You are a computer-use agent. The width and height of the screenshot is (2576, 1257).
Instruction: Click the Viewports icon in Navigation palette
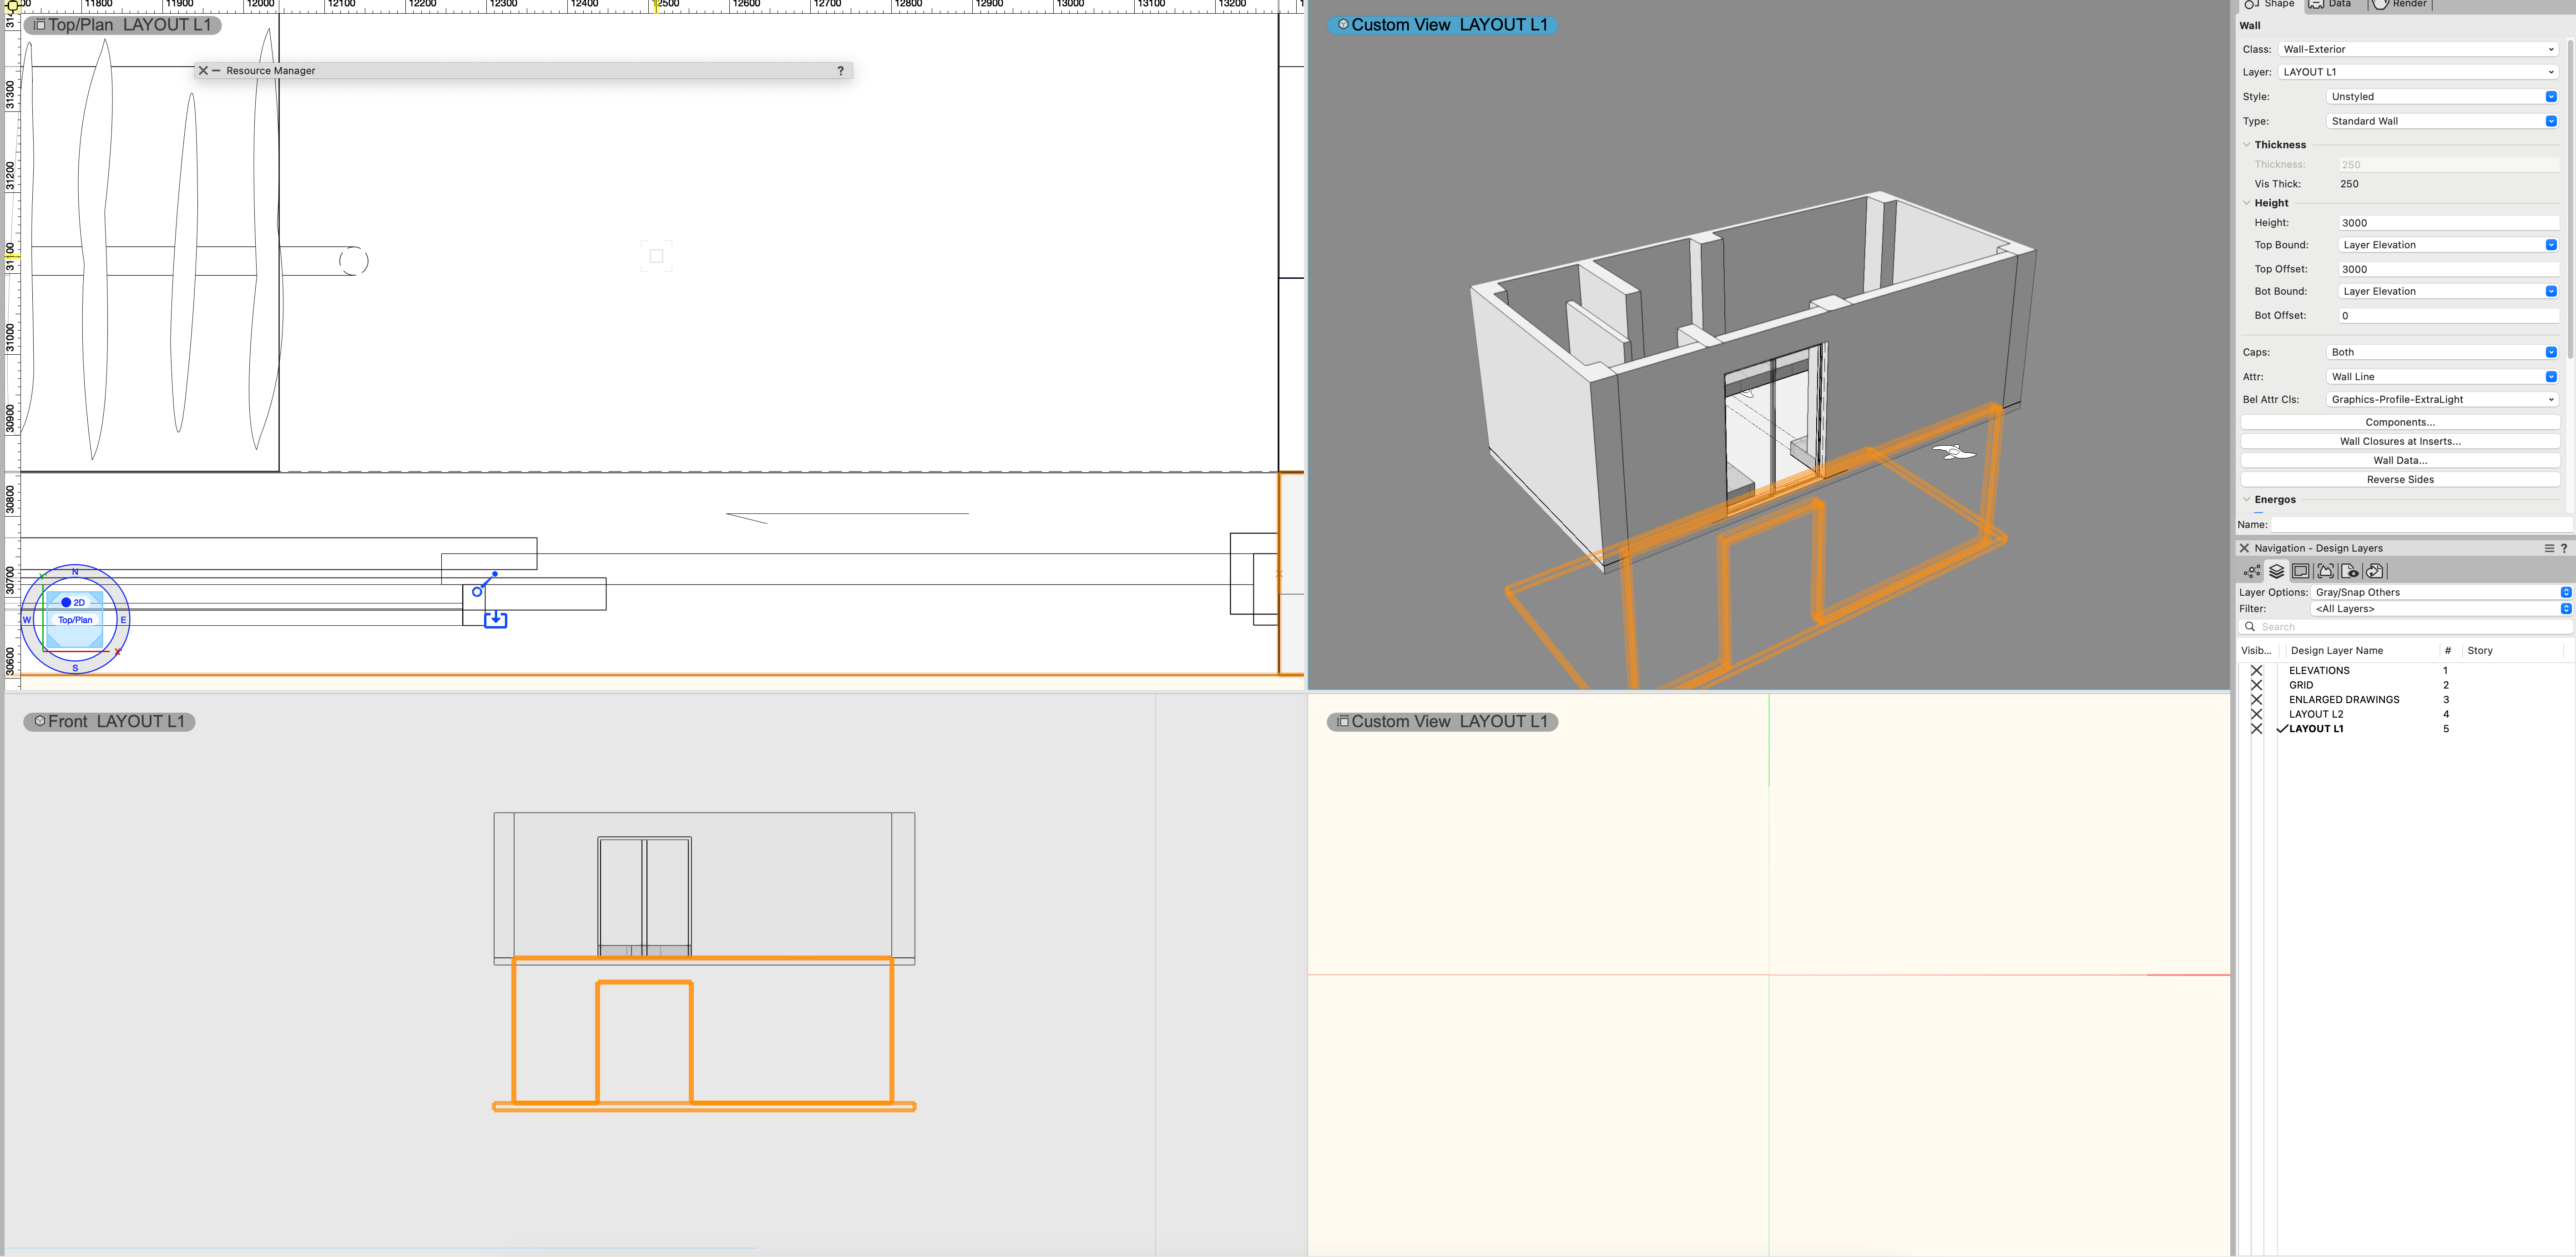point(2350,571)
